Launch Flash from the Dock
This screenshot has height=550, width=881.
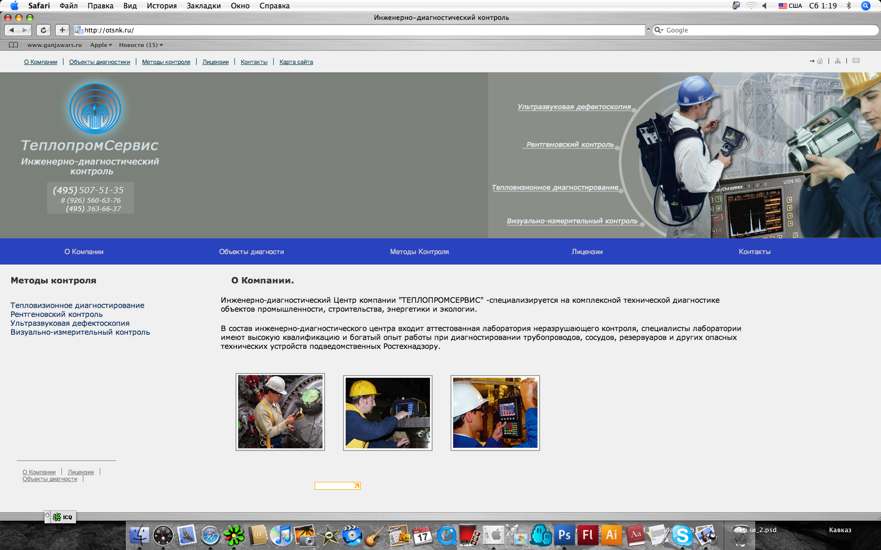[x=588, y=535]
